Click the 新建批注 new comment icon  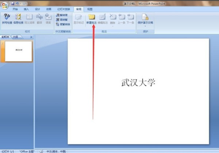coord(92,19)
